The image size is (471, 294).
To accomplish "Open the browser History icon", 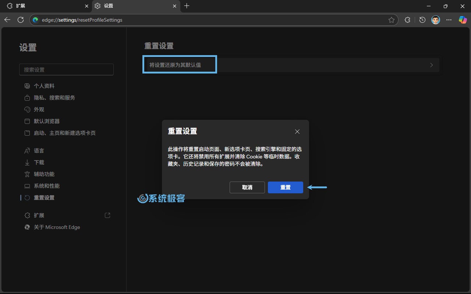I will click(x=422, y=20).
